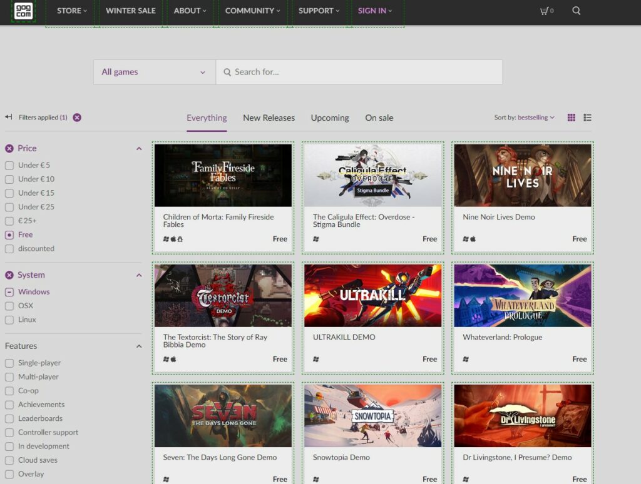Open the Sort by bestselling dropdown
This screenshot has width=641, height=484.
point(524,118)
